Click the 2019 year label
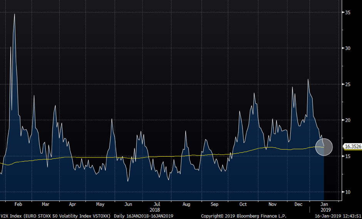 point(325,210)
